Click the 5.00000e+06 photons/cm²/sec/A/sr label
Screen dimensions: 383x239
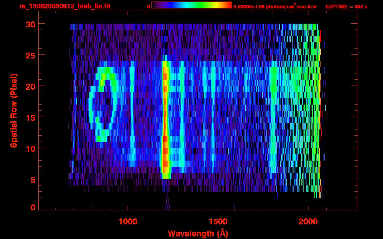pos(275,6)
